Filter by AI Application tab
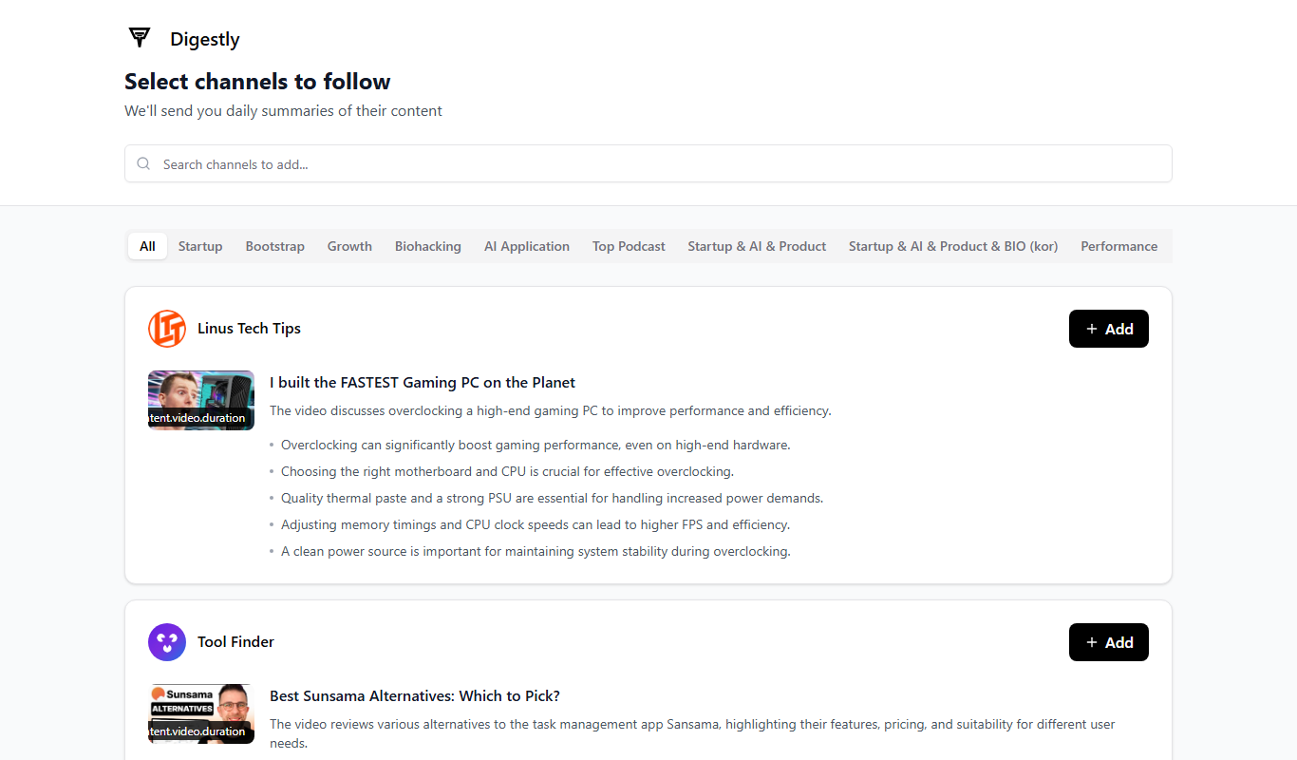The height and width of the screenshot is (760, 1297). click(x=527, y=246)
